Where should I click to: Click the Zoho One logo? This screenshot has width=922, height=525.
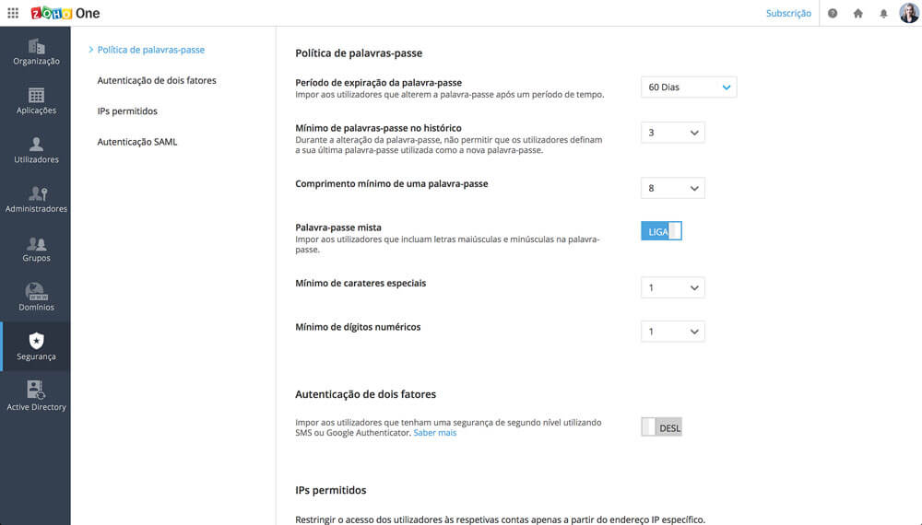pyautogui.click(x=65, y=13)
